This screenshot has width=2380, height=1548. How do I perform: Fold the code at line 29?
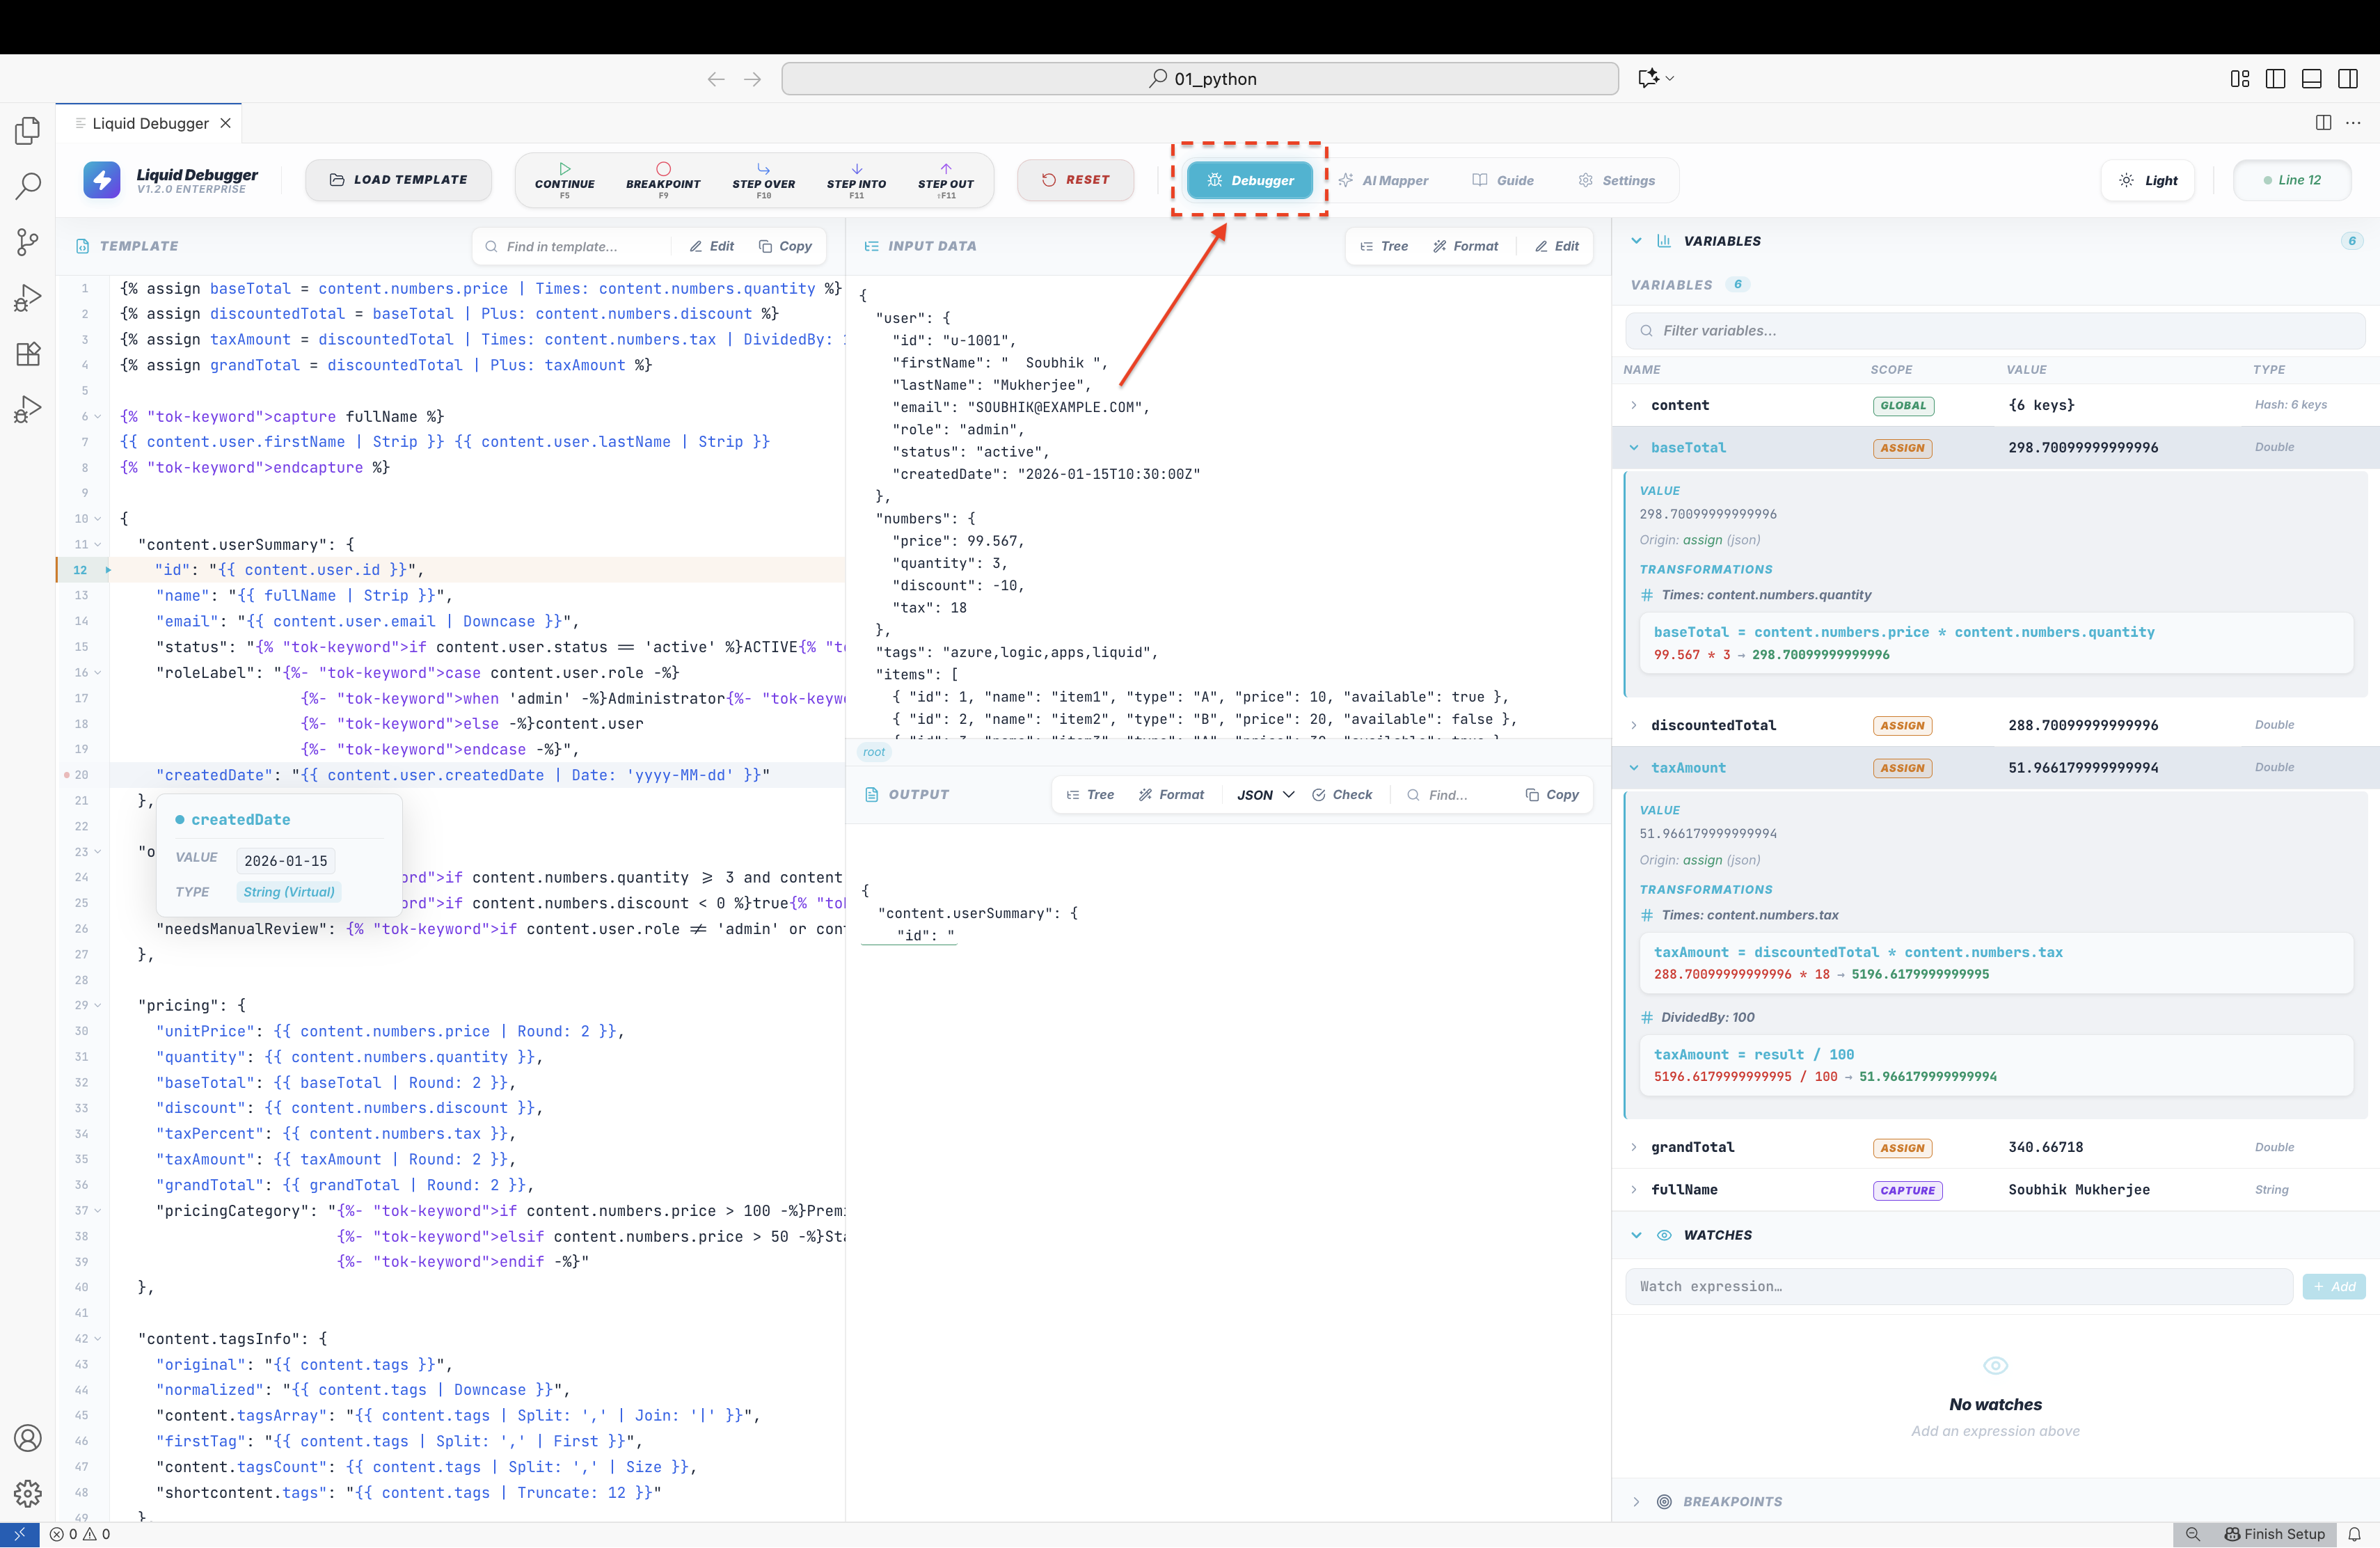coord(98,1006)
